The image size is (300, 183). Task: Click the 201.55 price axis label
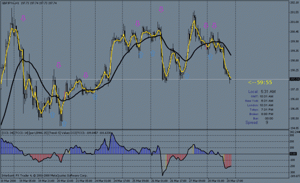(x=294, y=12)
